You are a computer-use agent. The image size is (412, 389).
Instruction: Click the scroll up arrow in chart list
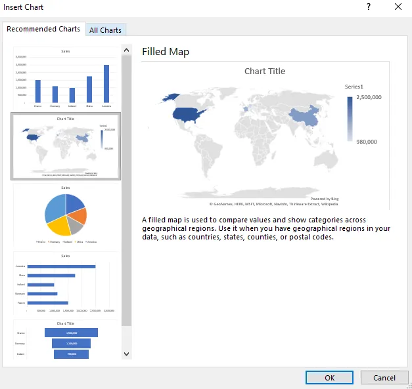point(126,50)
